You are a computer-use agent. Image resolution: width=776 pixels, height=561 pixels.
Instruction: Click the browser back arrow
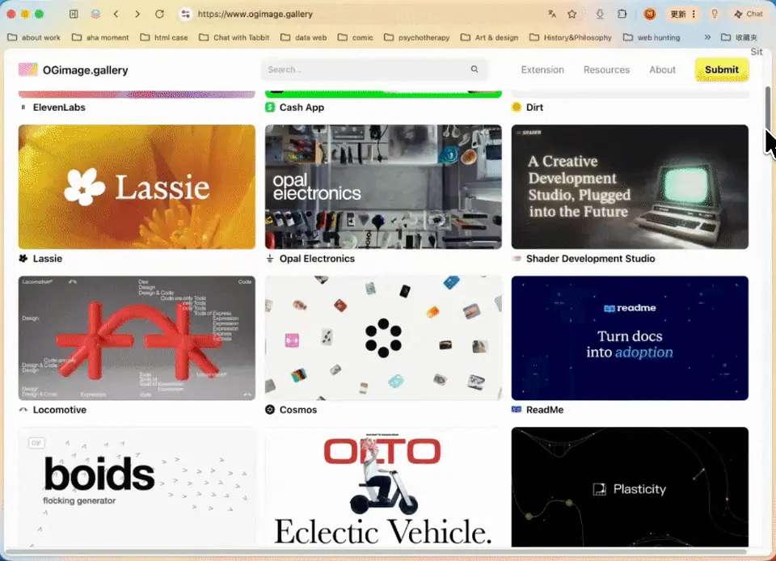(116, 14)
